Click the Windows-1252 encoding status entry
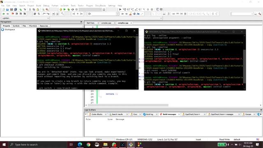The width and height of the screenshot is (263, 148). point(145,139)
